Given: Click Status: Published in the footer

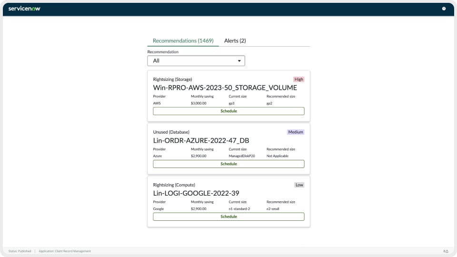Looking at the screenshot, I should point(20,251).
